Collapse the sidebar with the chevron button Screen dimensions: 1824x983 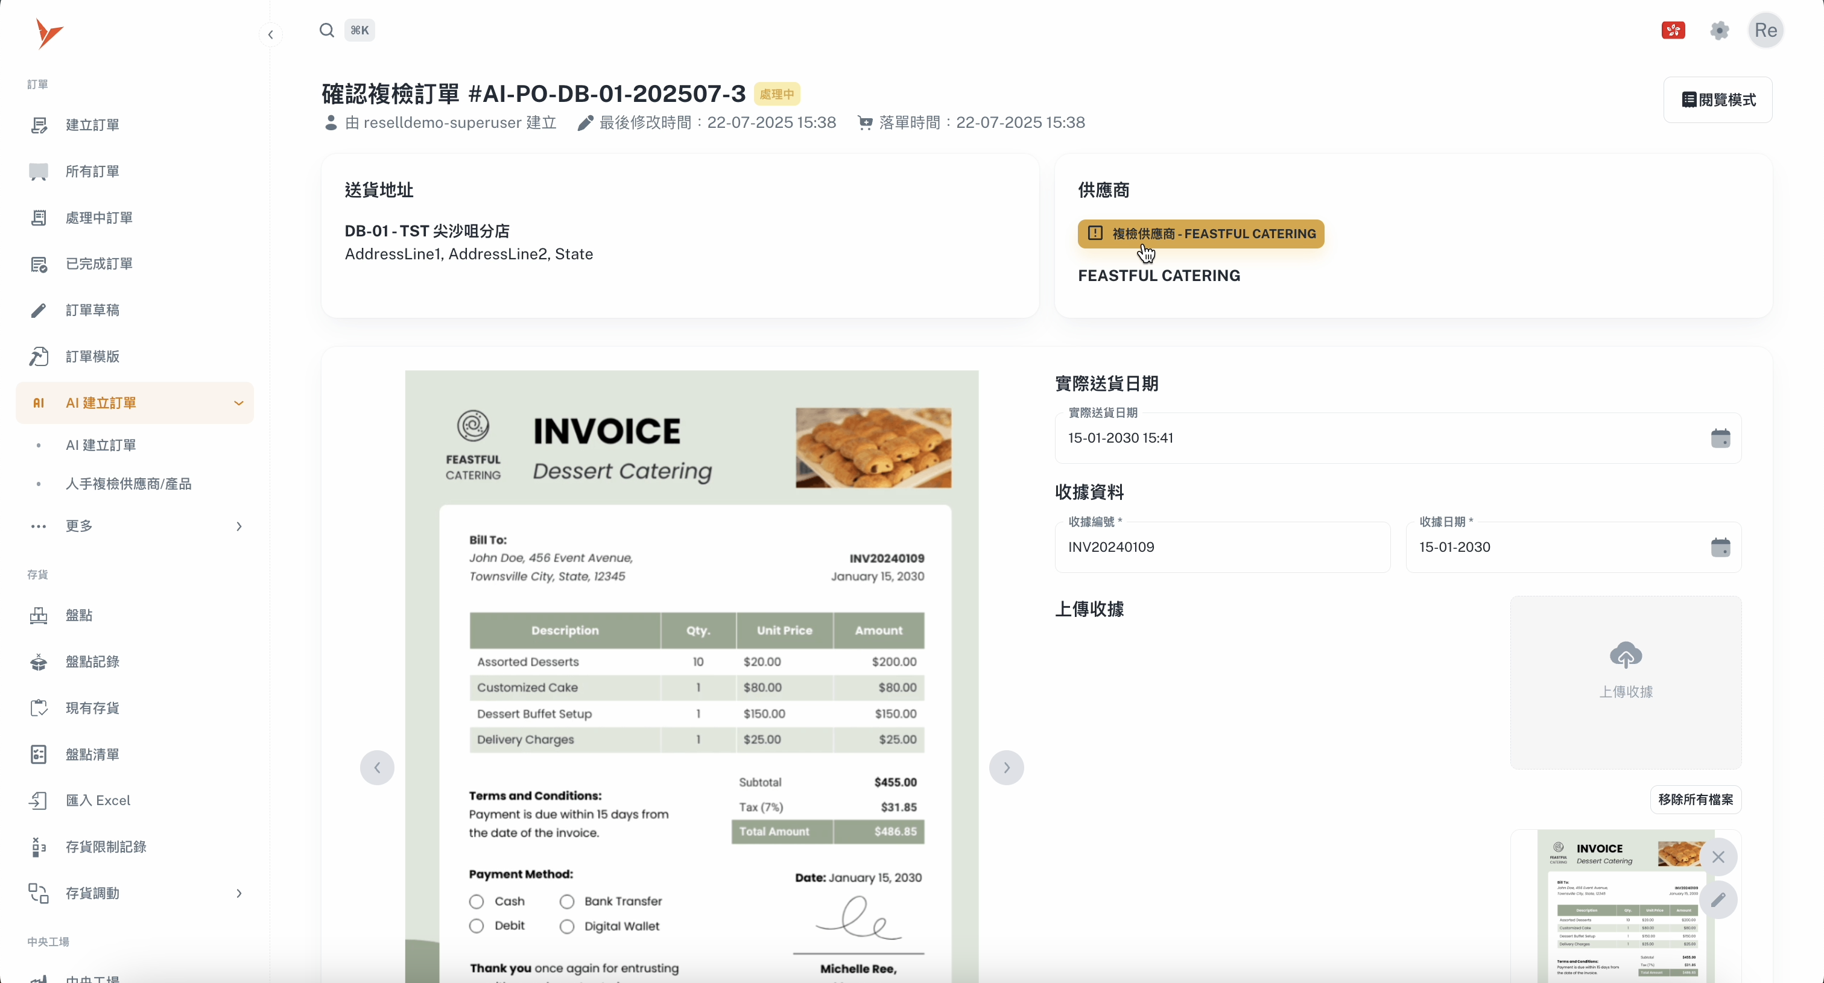[x=270, y=35]
